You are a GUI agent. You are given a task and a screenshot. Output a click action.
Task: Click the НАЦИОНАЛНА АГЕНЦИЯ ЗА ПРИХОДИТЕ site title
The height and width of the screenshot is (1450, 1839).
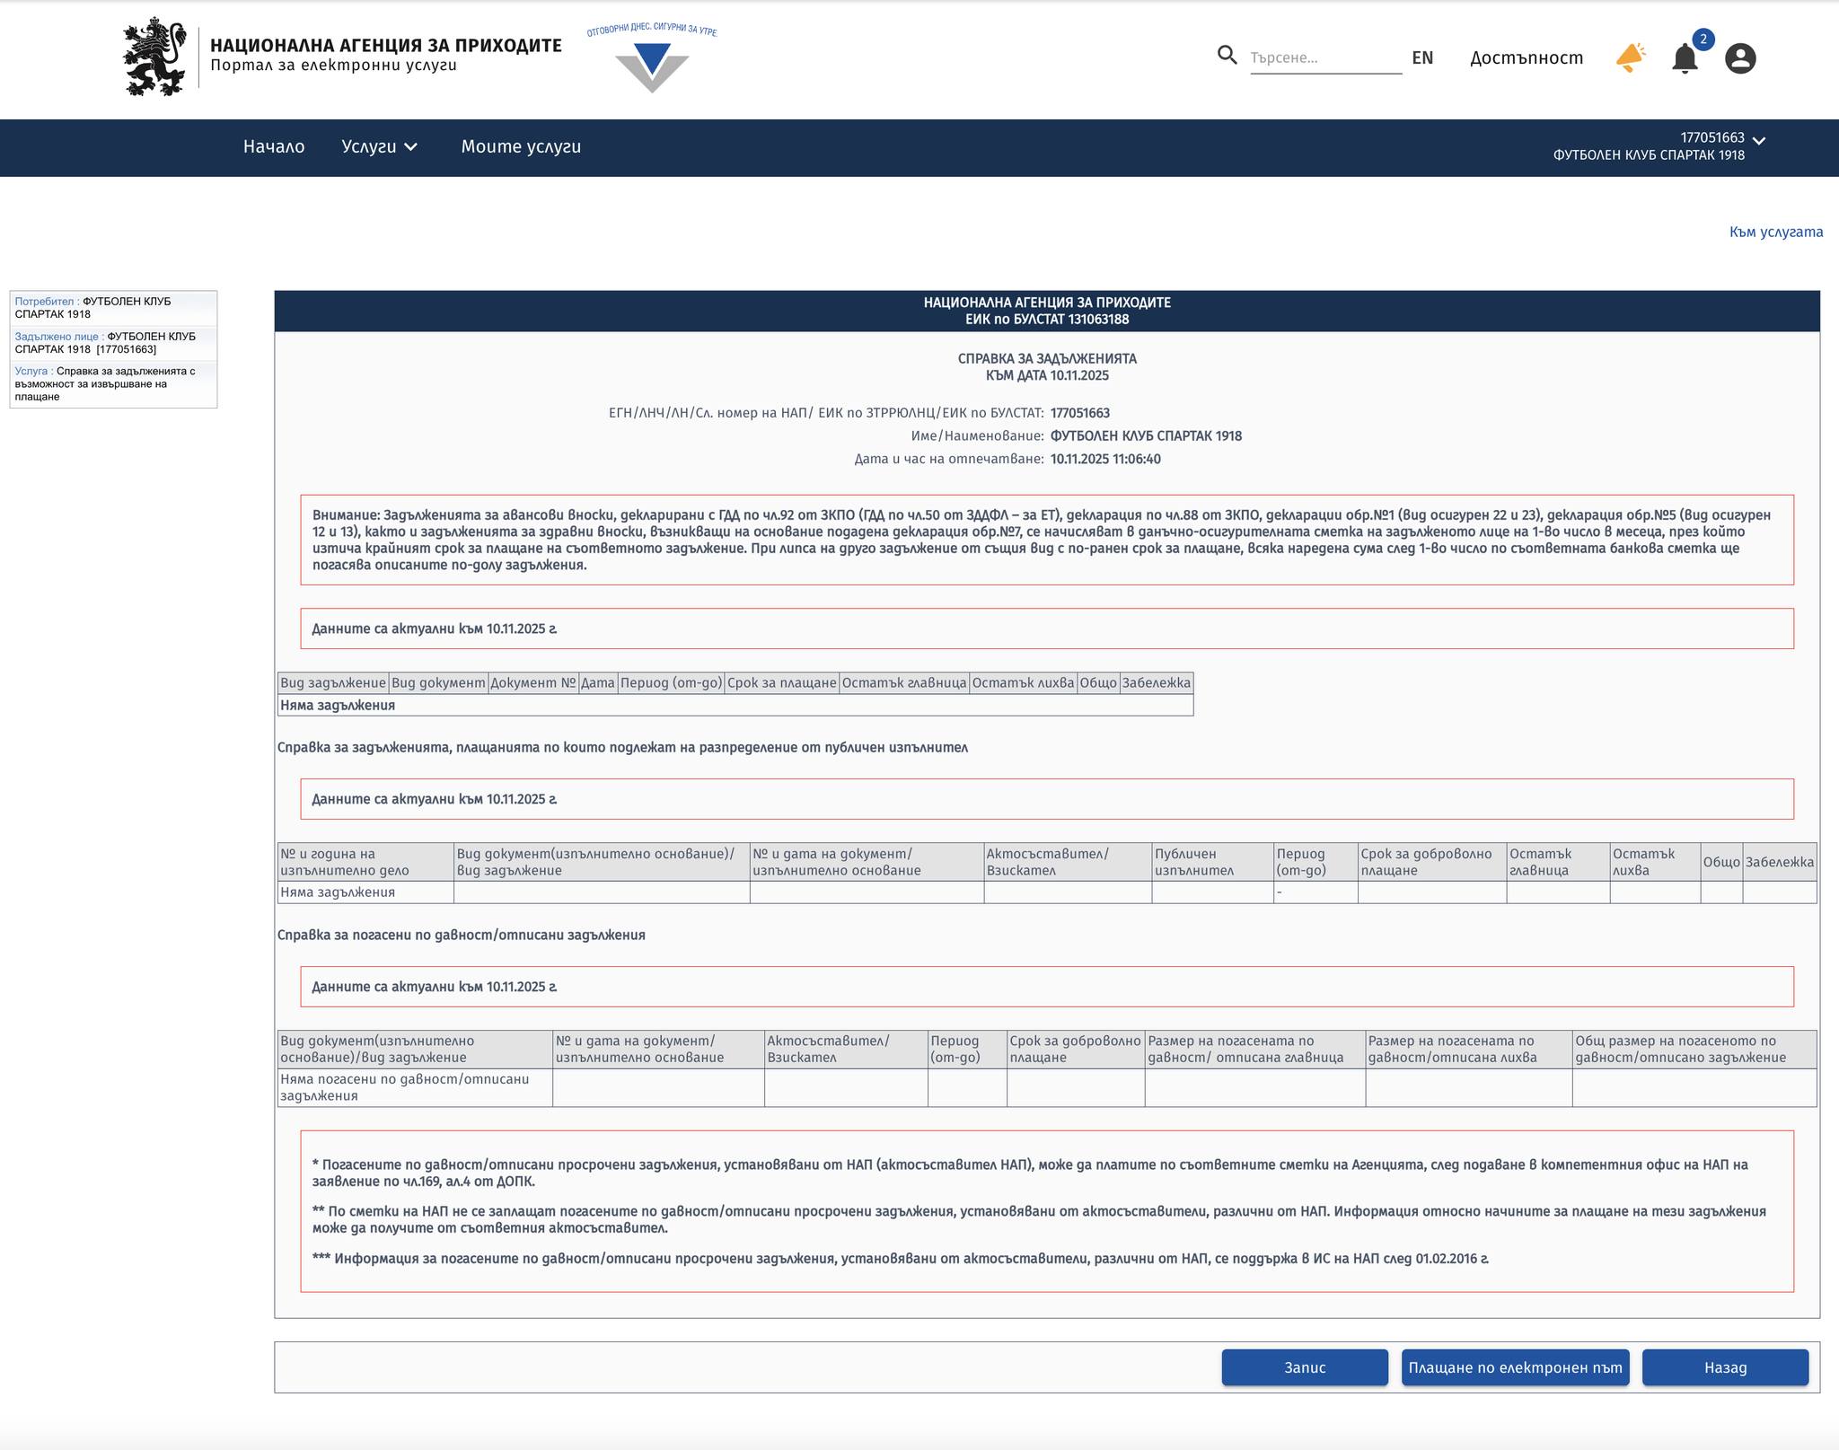point(385,45)
